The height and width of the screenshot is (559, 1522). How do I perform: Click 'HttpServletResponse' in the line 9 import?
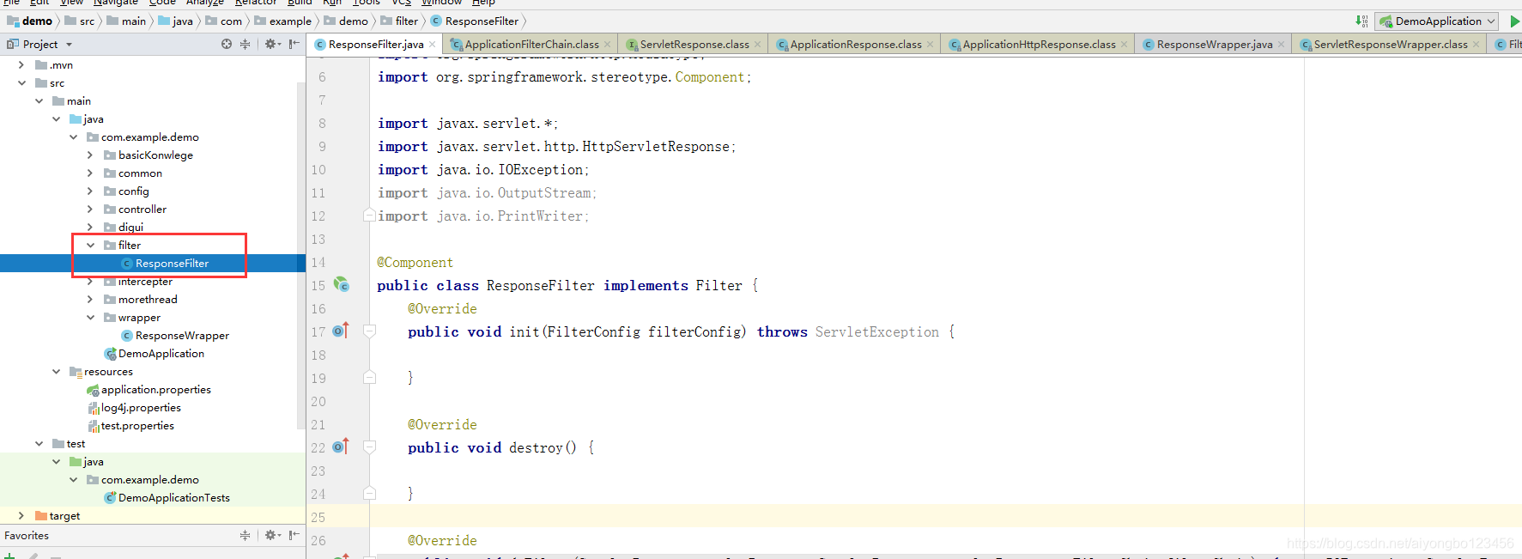pyautogui.click(x=656, y=147)
